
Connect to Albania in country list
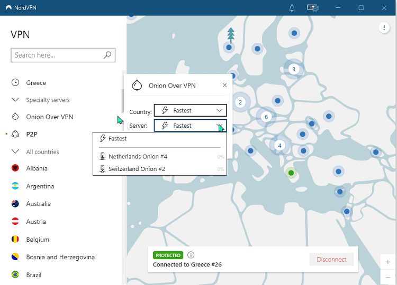pyautogui.click(x=37, y=168)
